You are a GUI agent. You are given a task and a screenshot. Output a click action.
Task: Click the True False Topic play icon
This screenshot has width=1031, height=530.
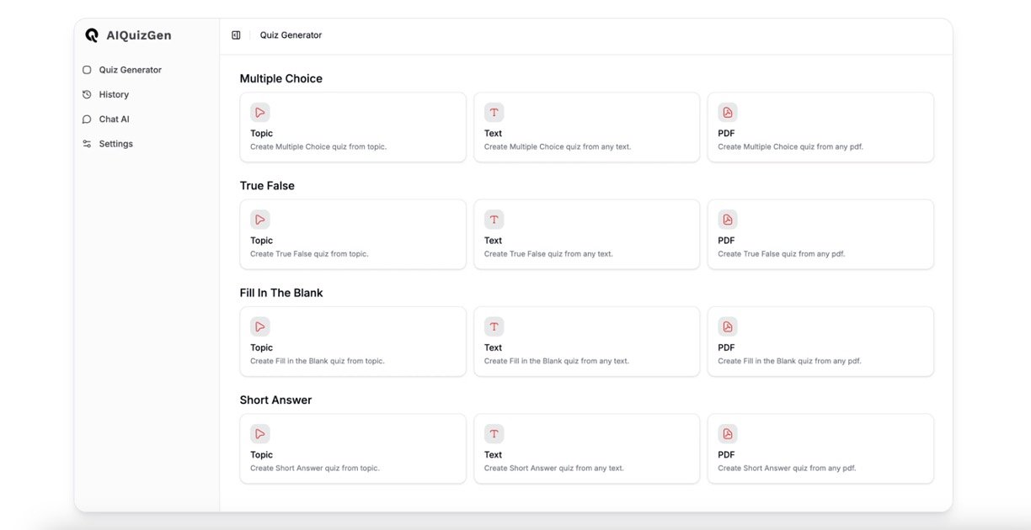tap(259, 220)
